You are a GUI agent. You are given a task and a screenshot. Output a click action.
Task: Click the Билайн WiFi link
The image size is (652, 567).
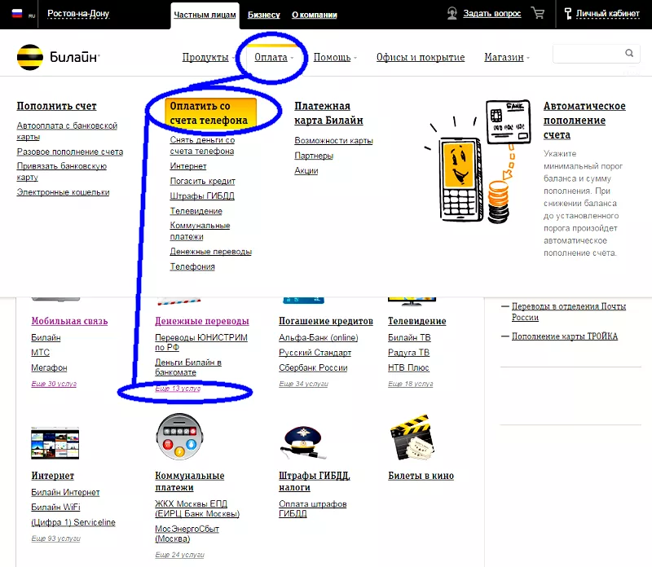tap(55, 508)
